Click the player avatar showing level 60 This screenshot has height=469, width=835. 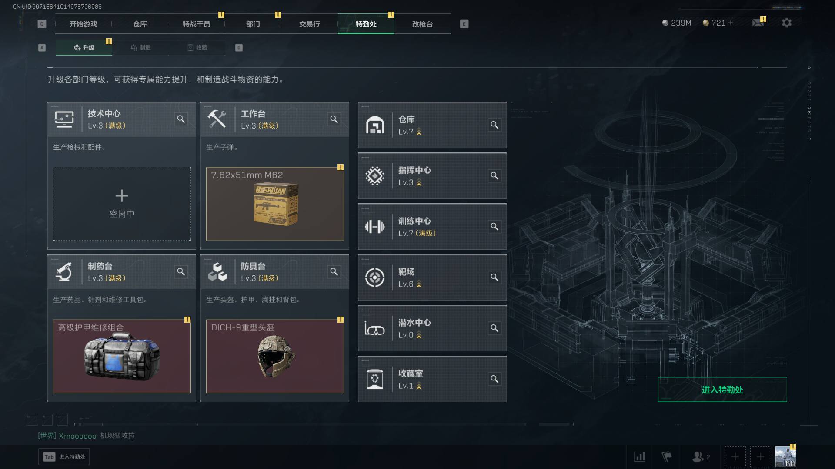[x=785, y=457]
